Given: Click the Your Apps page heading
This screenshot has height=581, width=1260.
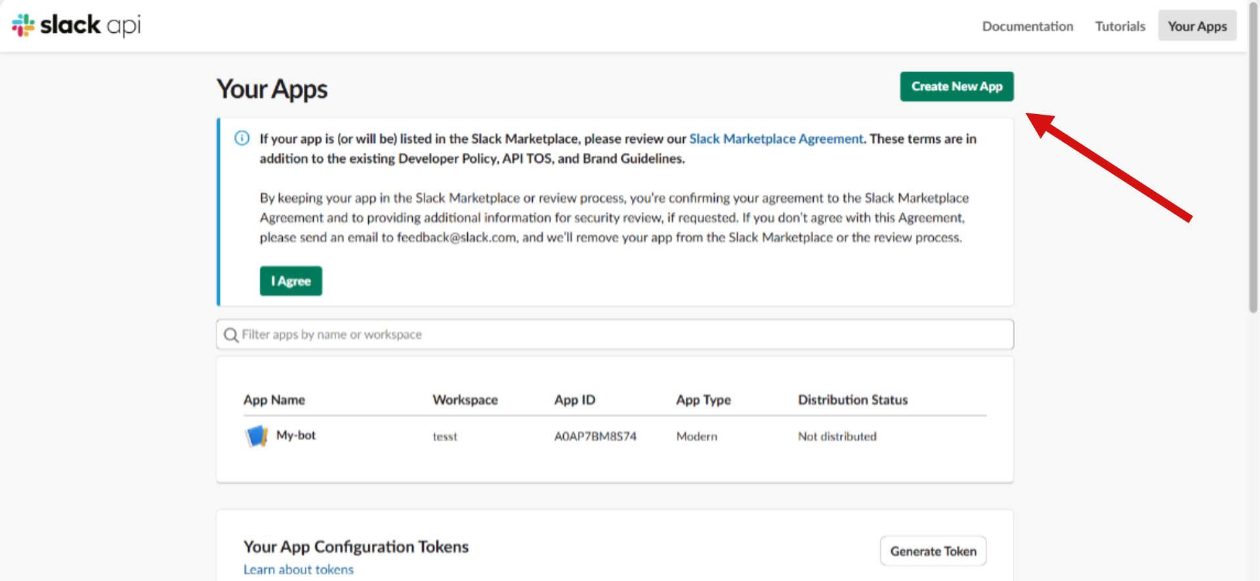Looking at the screenshot, I should coord(272,89).
